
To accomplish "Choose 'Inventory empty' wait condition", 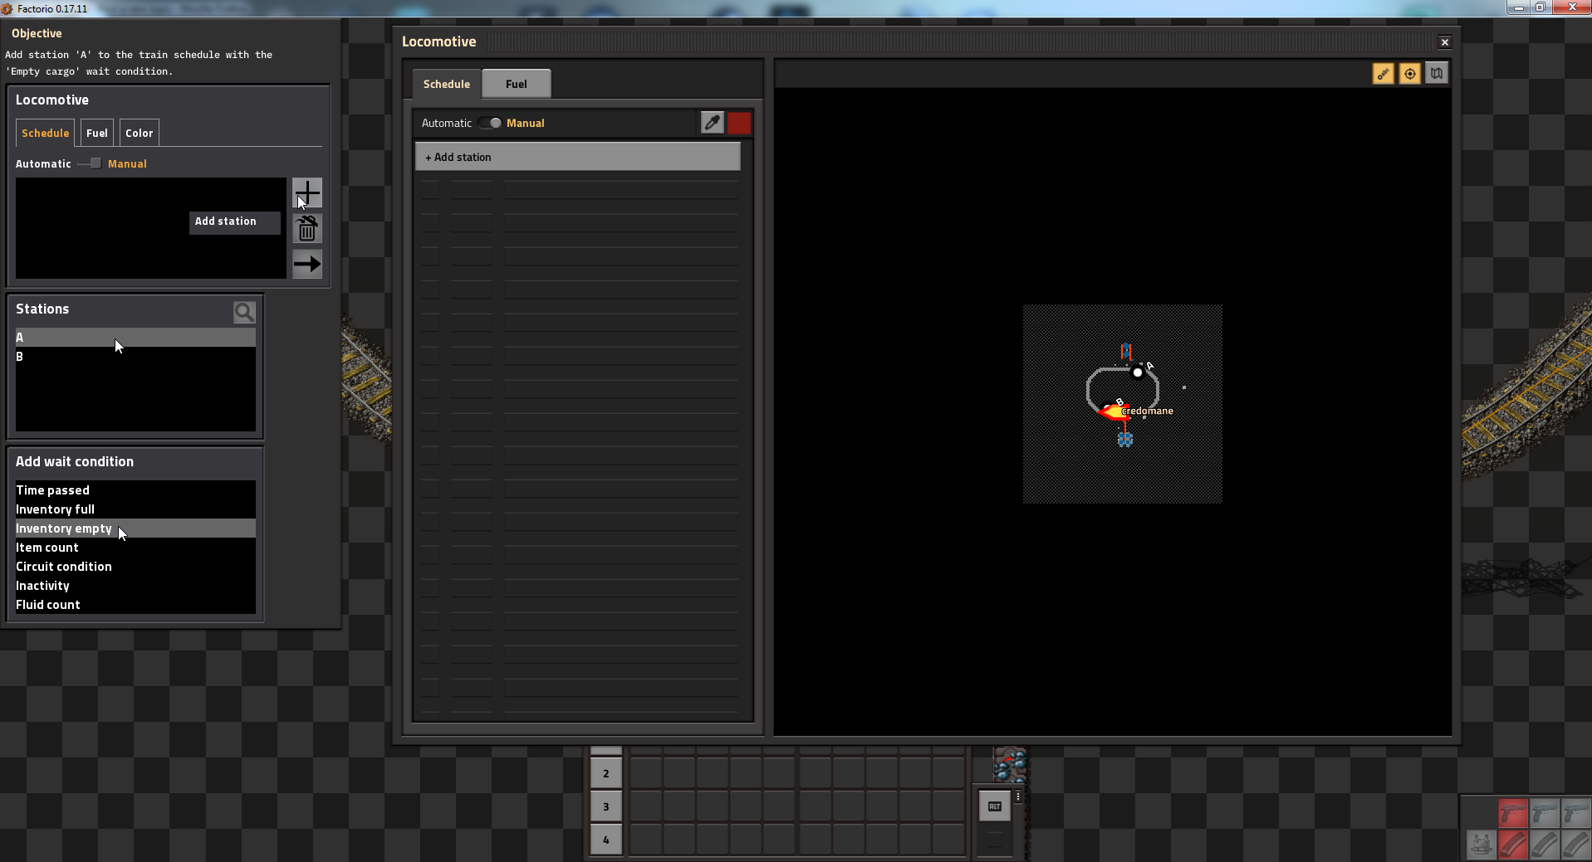I will [135, 528].
